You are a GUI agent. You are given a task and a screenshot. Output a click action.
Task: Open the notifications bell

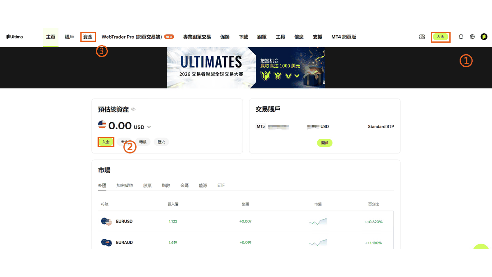(x=461, y=37)
